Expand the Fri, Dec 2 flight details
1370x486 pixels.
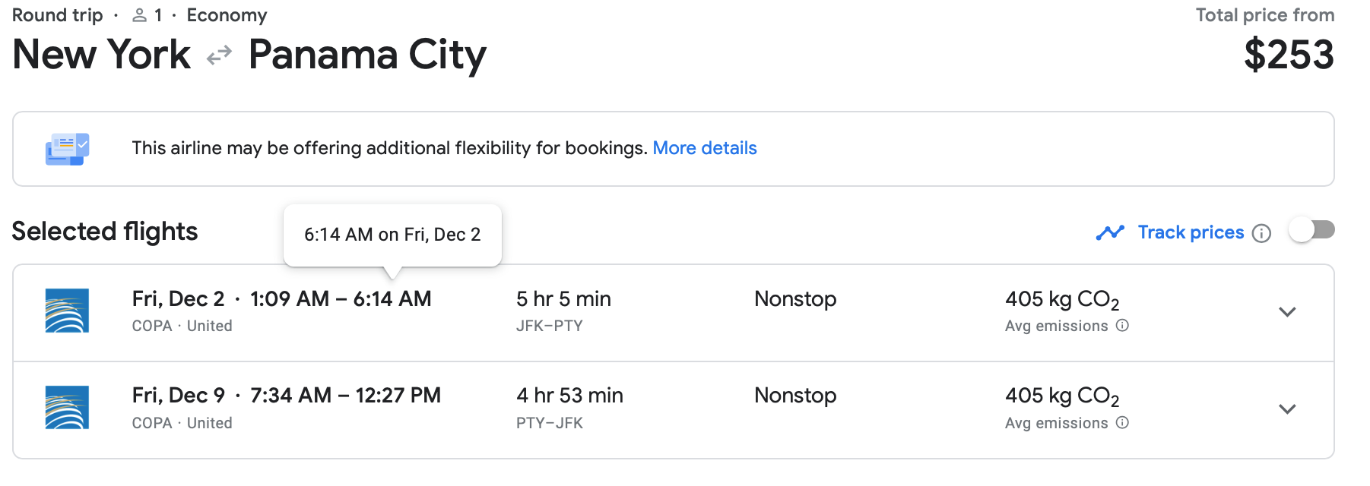(1287, 312)
